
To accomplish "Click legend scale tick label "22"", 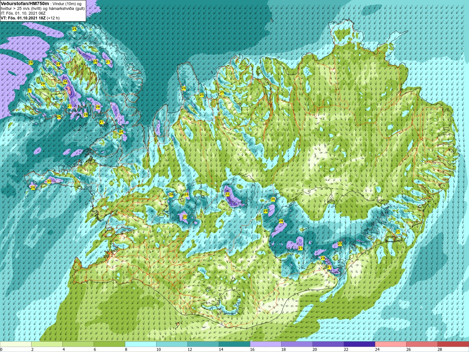I will coord(346,349).
